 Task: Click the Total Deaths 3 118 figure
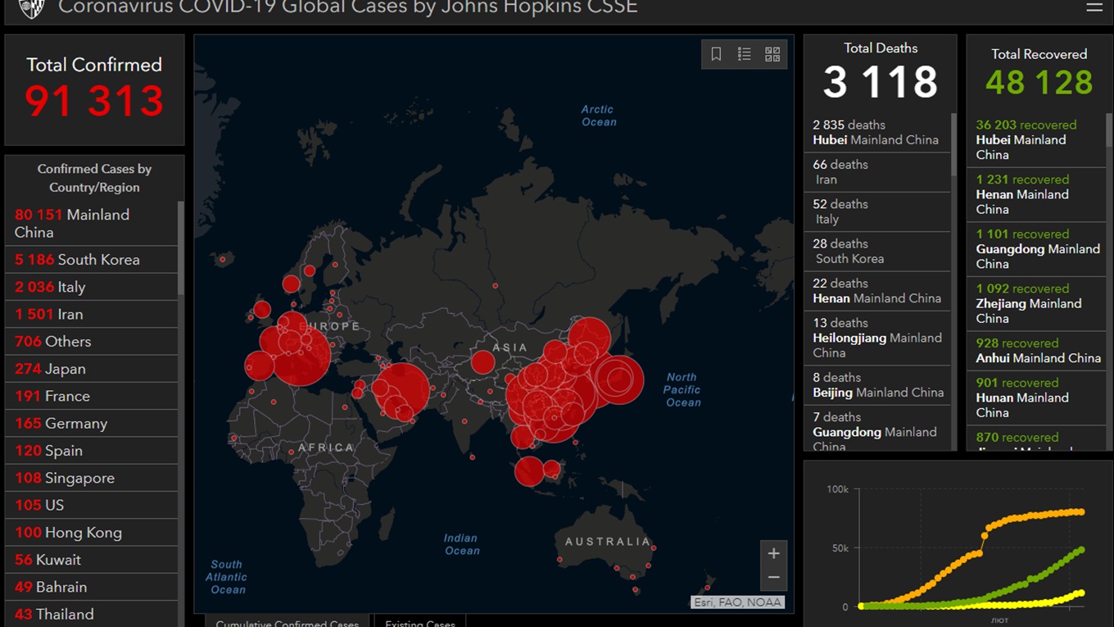pyautogui.click(x=881, y=82)
